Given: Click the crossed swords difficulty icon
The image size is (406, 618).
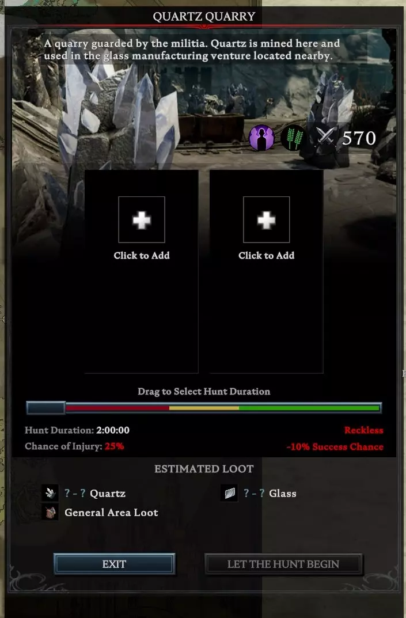Looking at the screenshot, I should (325, 137).
